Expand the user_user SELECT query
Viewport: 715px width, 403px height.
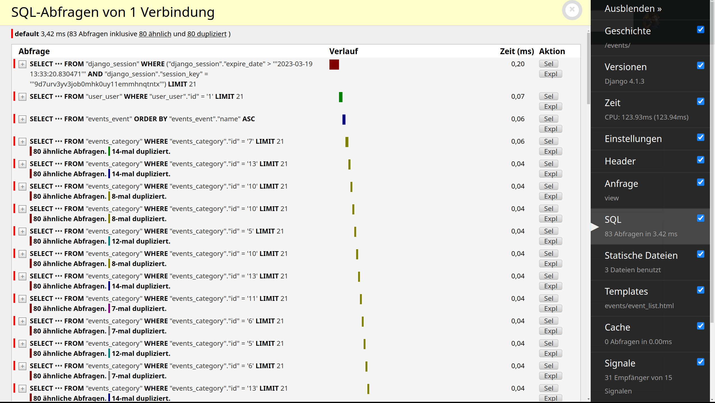pos(22,97)
